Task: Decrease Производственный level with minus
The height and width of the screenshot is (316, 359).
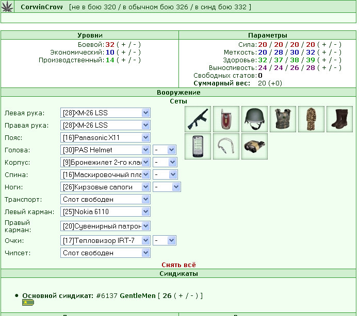Action: click(x=135, y=60)
